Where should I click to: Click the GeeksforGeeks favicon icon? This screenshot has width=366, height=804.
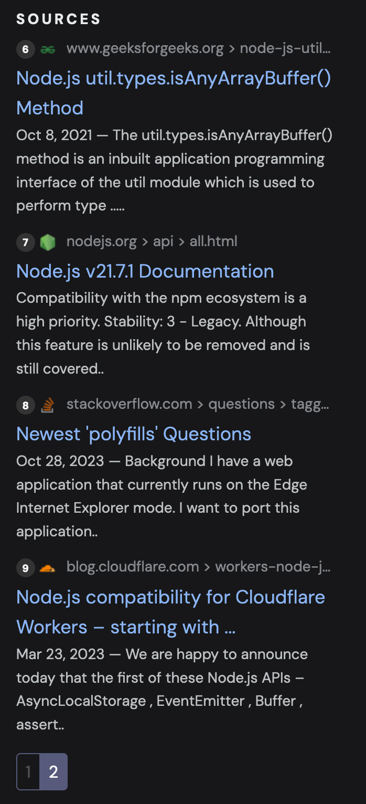point(48,50)
